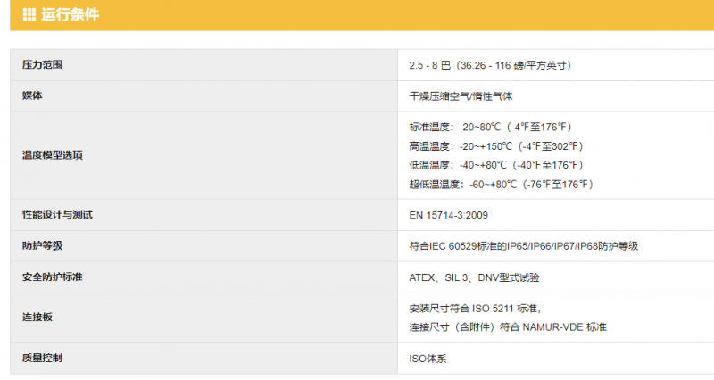
Task: Click the 高温温度 -20~+150℃ line
Action: coord(495,146)
